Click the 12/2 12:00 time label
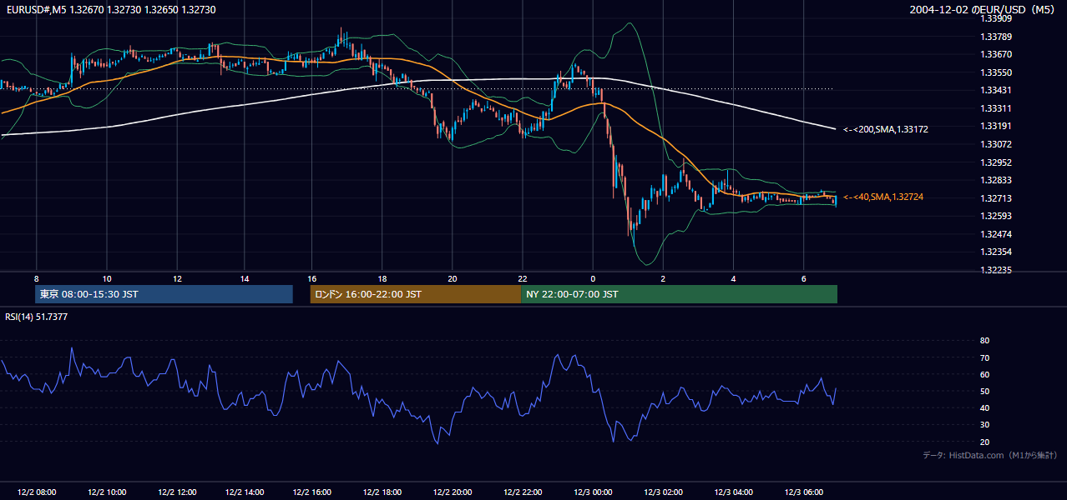The width and height of the screenshot is (1067, 500). click(x=177, y=492)
